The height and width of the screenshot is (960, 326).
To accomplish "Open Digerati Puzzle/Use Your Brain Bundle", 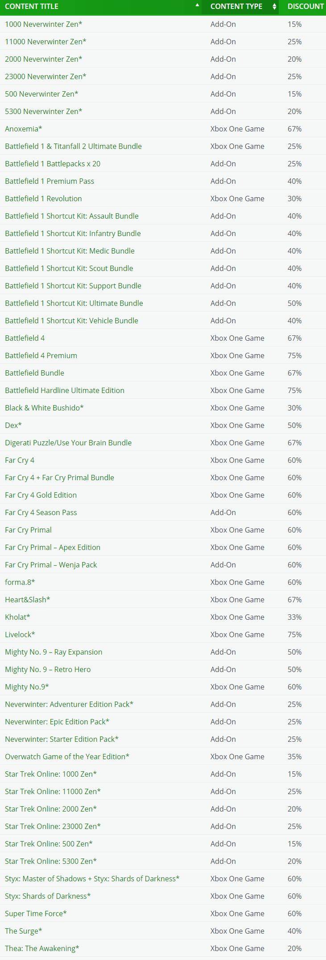I will [x=68, y=443].
